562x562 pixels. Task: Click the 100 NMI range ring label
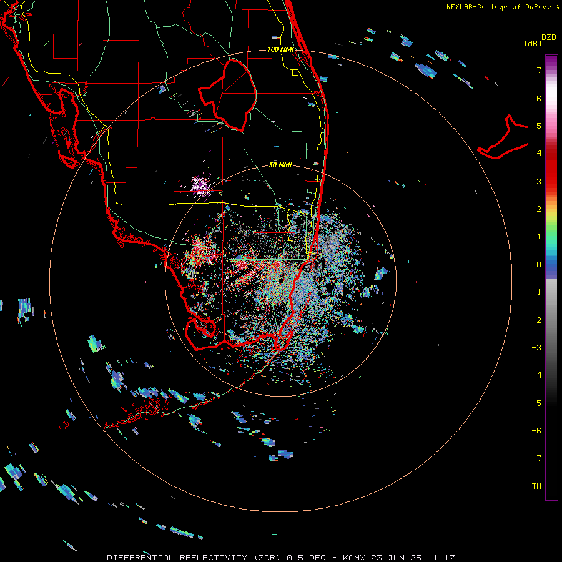coord(280,49)
